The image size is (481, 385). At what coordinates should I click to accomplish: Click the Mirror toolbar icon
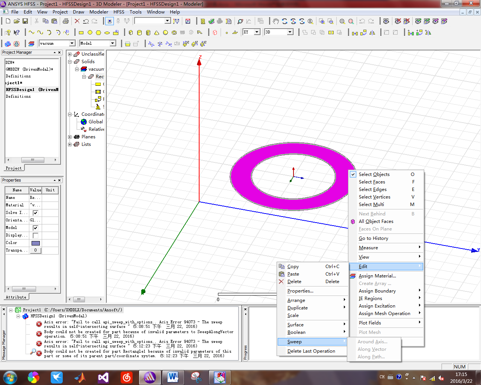[x=372, y=32]
